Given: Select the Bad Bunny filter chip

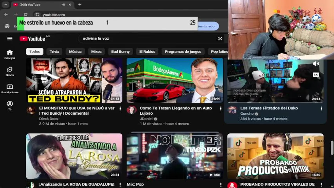Looking at the screenshot, I should coord(120,52).
